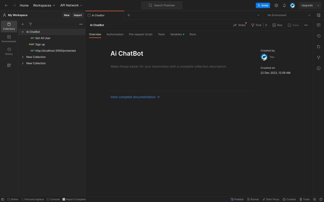Start Proxy from the status bar

click(271, 199)
